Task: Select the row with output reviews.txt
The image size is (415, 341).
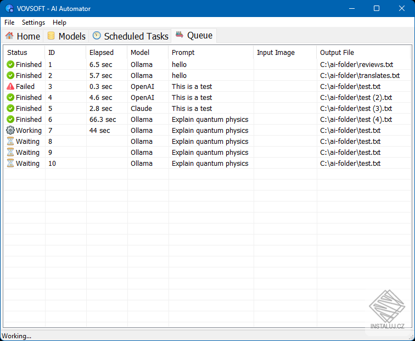Action: coord(207,64)
